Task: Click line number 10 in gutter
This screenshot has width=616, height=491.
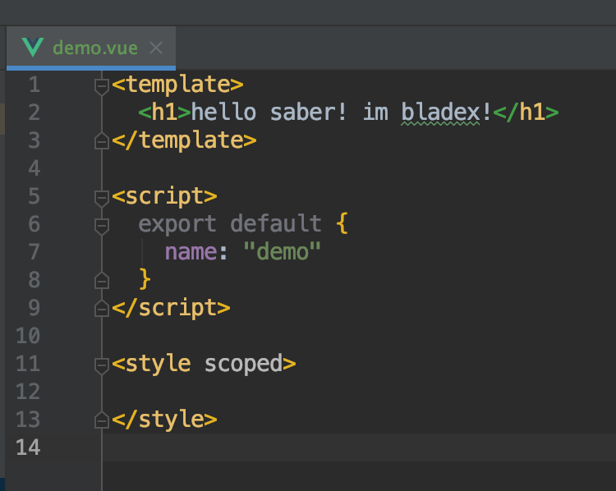Action: (28, 336)
